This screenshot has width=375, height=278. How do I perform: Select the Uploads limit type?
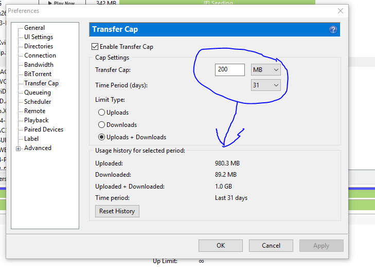click(101, 112)
